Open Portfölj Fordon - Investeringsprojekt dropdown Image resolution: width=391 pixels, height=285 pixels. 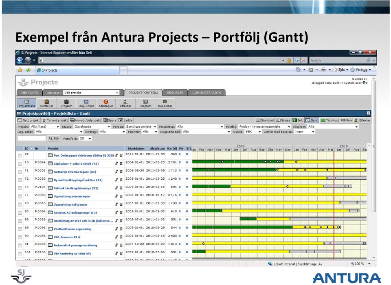265,127
